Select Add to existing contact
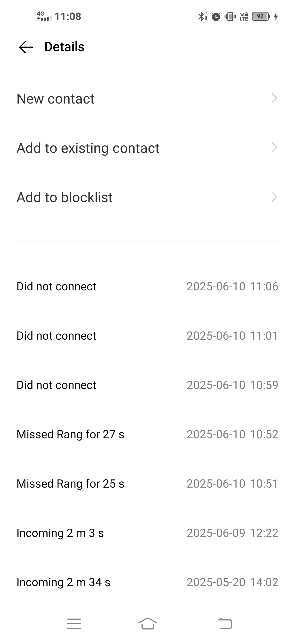 click(x=147, y=148)
